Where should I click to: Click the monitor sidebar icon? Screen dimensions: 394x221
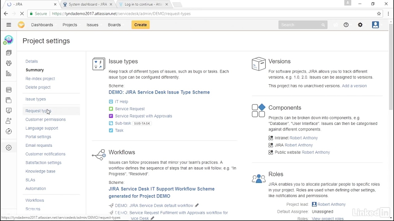9,110
